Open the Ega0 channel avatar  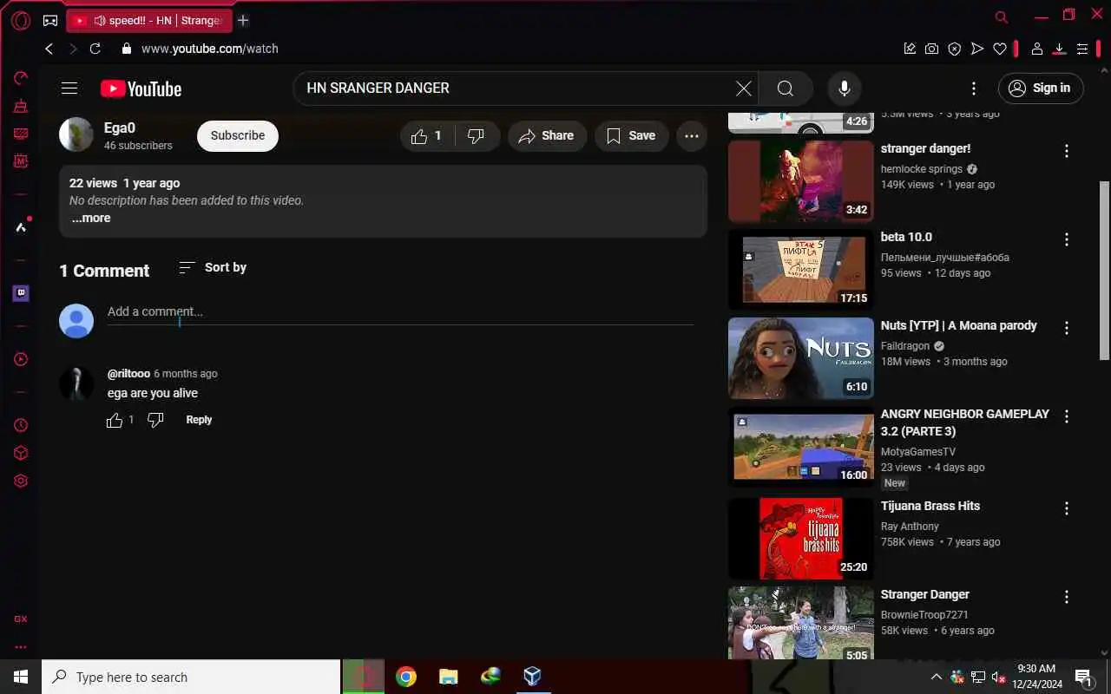tap(76, 134)
